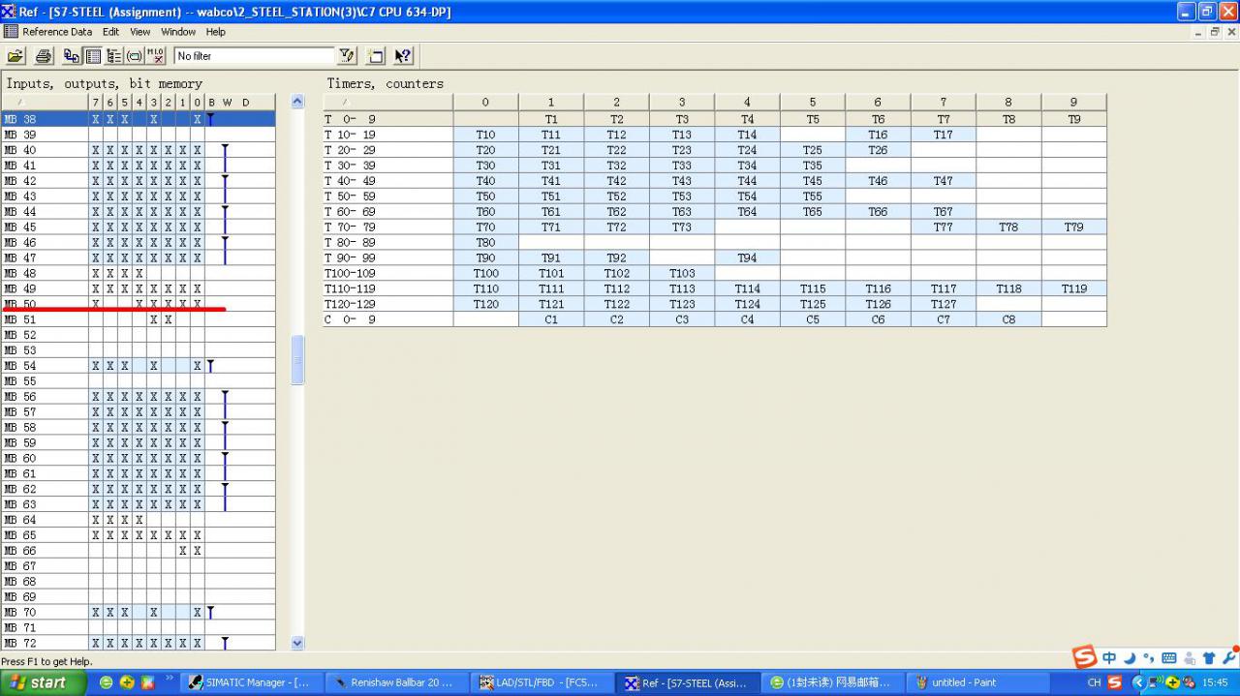Click the context help arrow icon
Image resolution: width=1240 pixels, height=696 pixels.
404,56
